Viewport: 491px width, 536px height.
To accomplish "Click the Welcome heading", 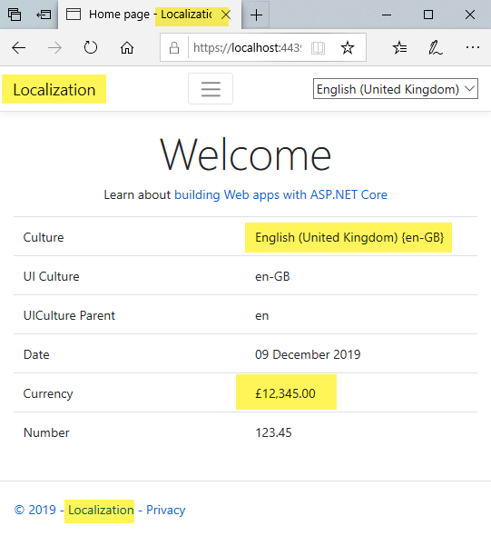I will click(x=245, y=154).
